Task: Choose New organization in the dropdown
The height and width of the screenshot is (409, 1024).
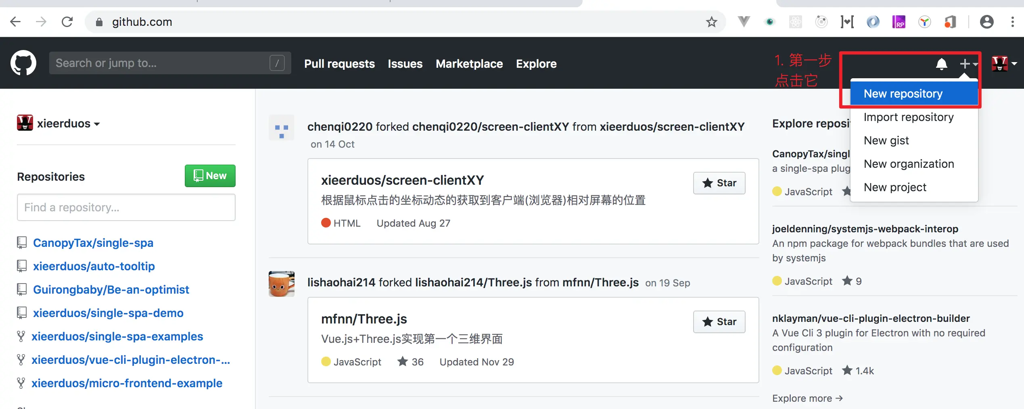Action: coord(914,164)
